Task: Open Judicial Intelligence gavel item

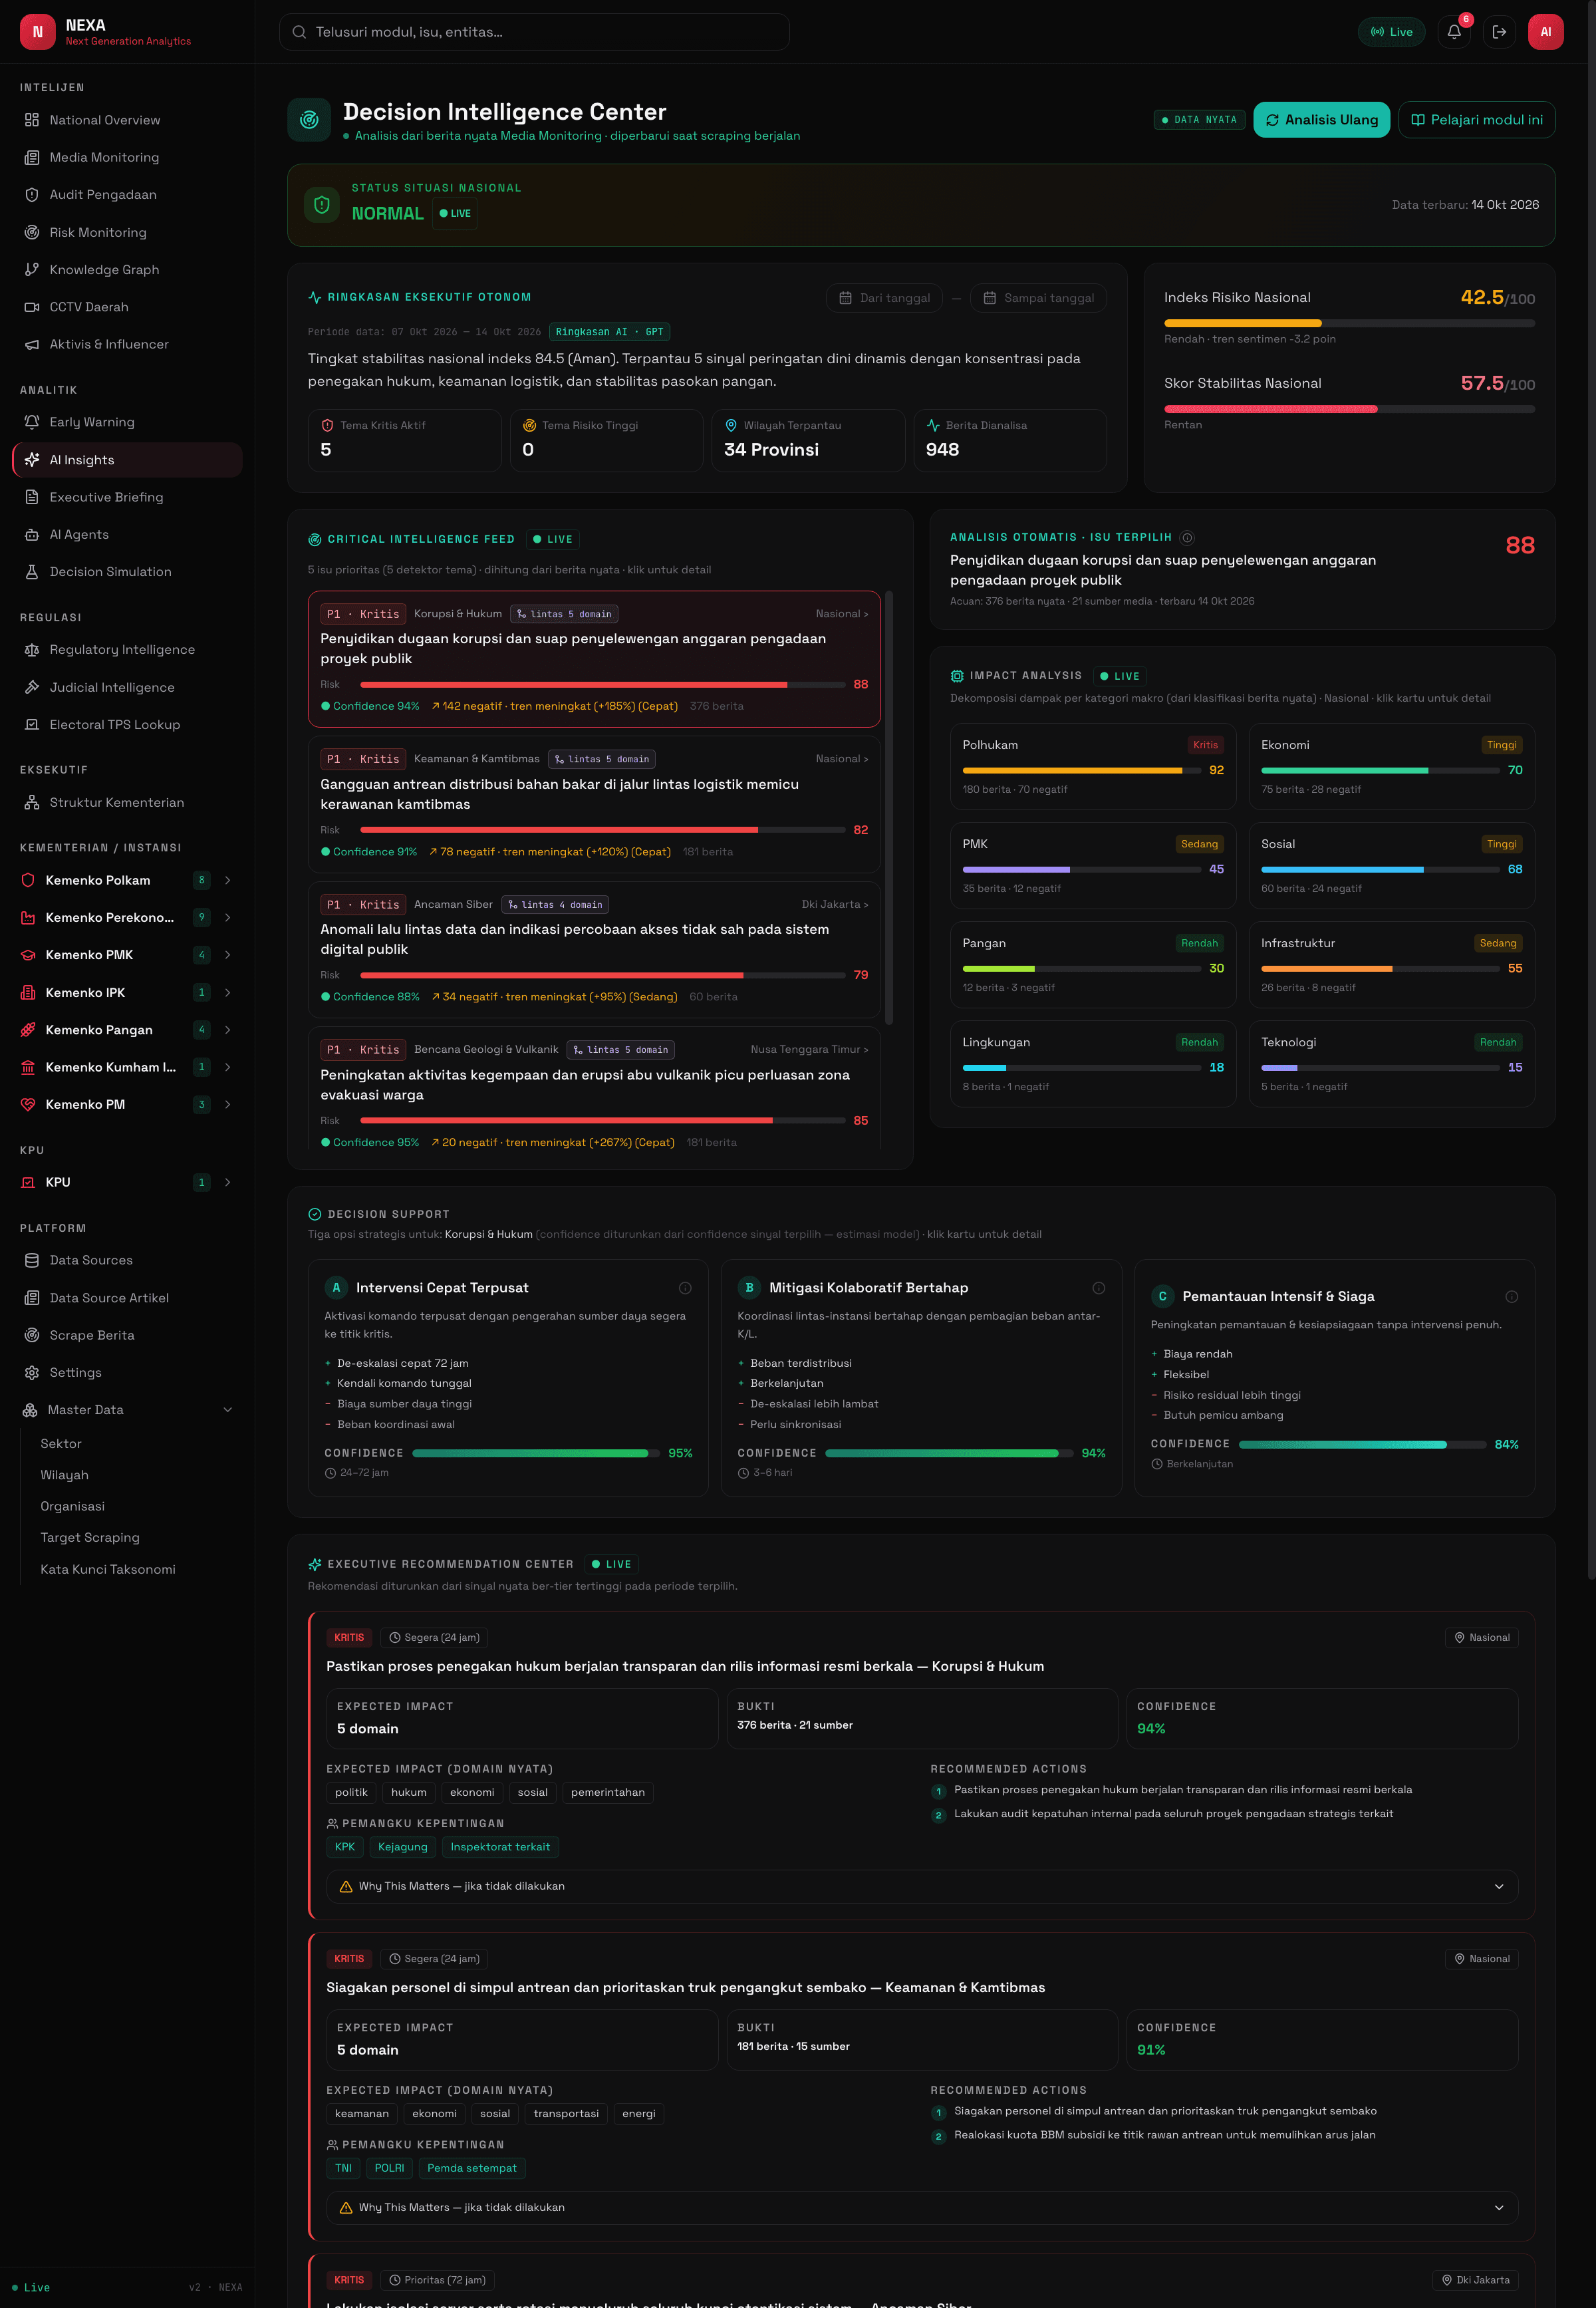Action: point(127,687)
